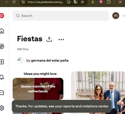Open the settings gear in sidebar
The image size is (125, 114).
coord(2,108)
